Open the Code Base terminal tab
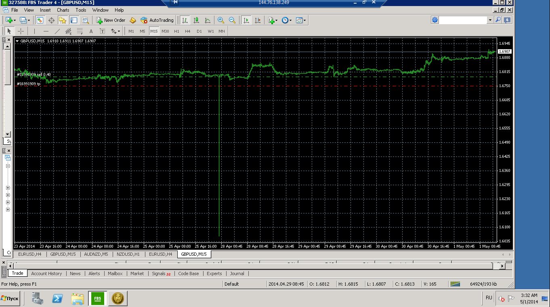 (x=188, y=274)
